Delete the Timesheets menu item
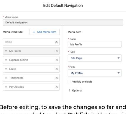 57,78
